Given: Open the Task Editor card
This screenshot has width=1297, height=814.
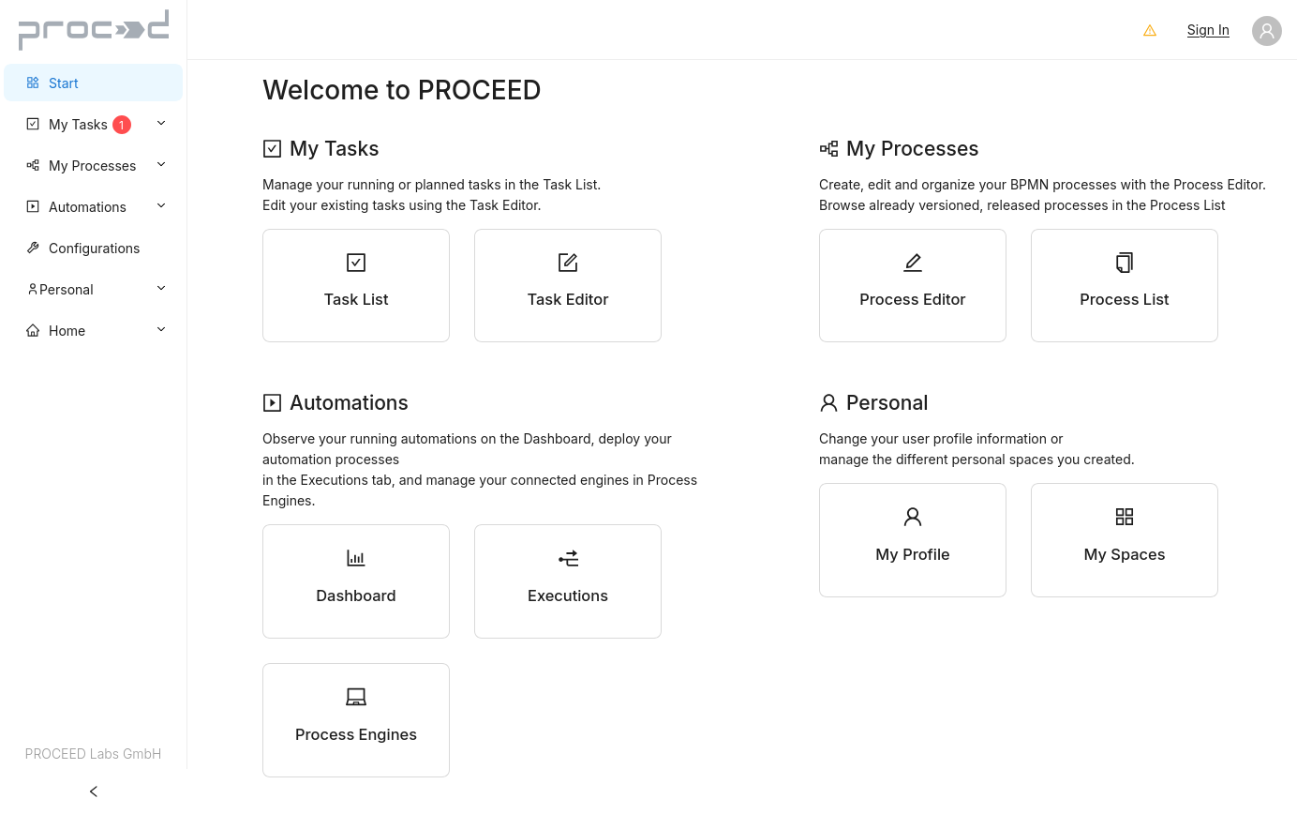Looking at the screenshot, I should tap(568, 285).
